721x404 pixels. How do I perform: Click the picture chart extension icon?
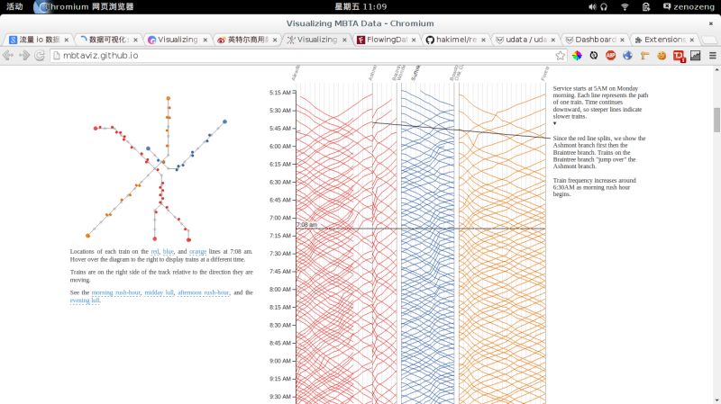(696, 56)
